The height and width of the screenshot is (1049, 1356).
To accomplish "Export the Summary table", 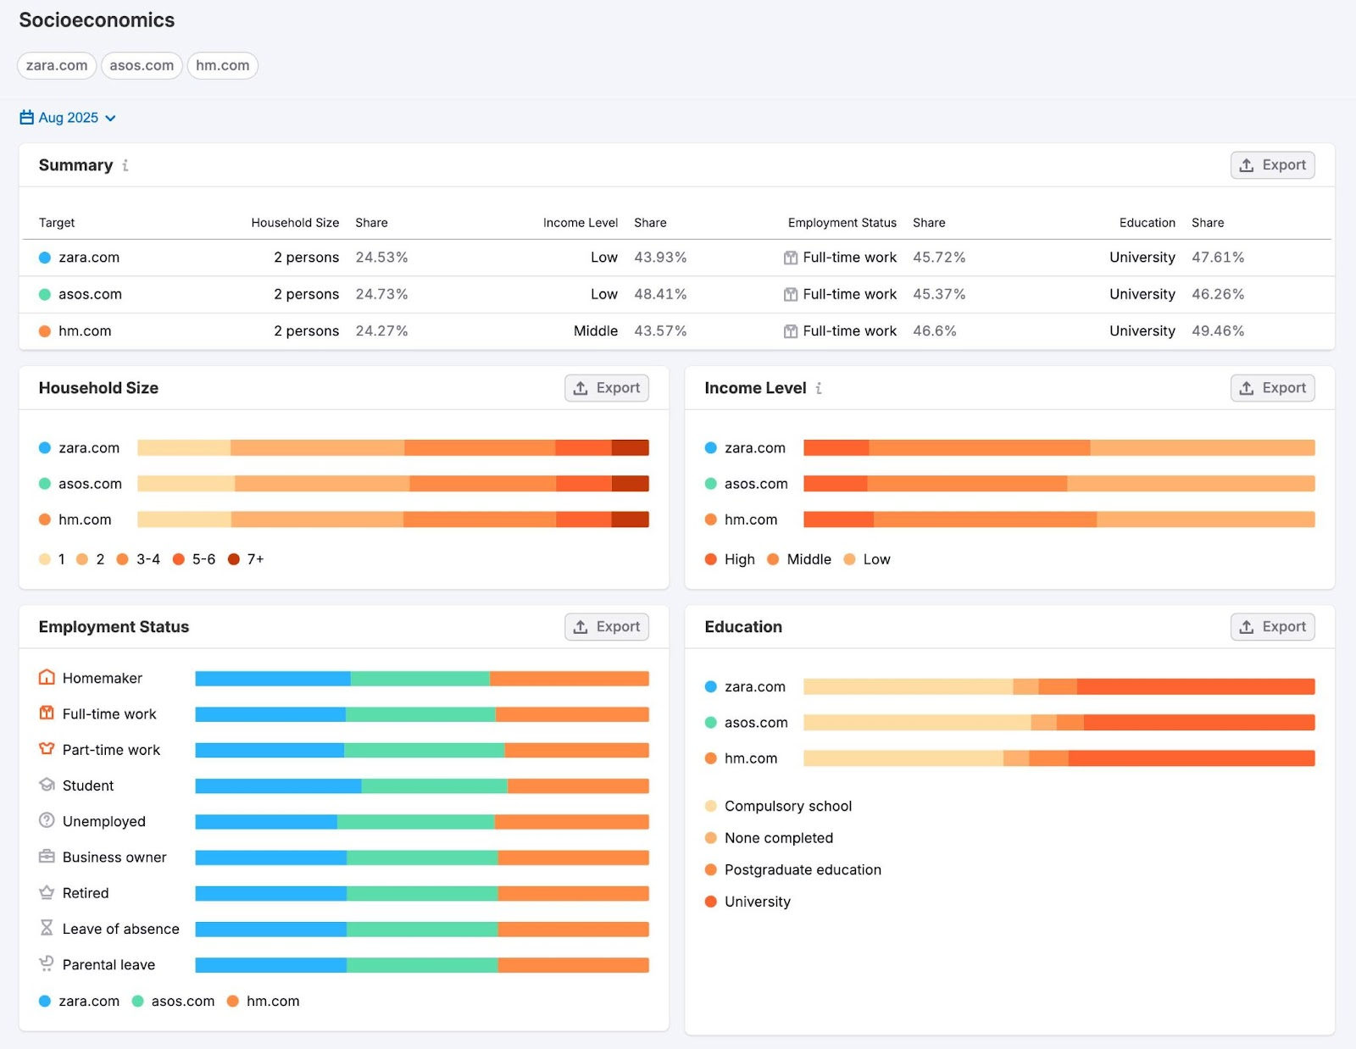I will click(x=1272, y=165).
